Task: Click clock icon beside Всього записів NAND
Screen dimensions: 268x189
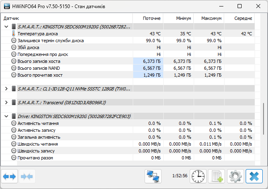Action: pos(14,68)
